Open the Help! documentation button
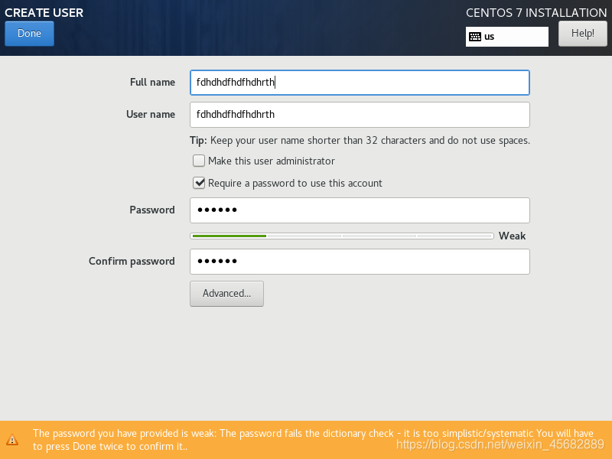Viewport: 612px width, 459px height. [x=582, y=34]
